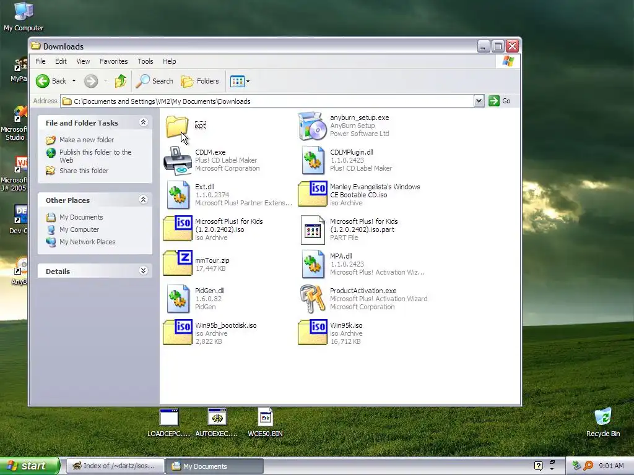The width and height of the screenshot is (634, 475).
Task: Select the .iso.part PART File icon
Action: pyautogui.click(x=313, y=230)
